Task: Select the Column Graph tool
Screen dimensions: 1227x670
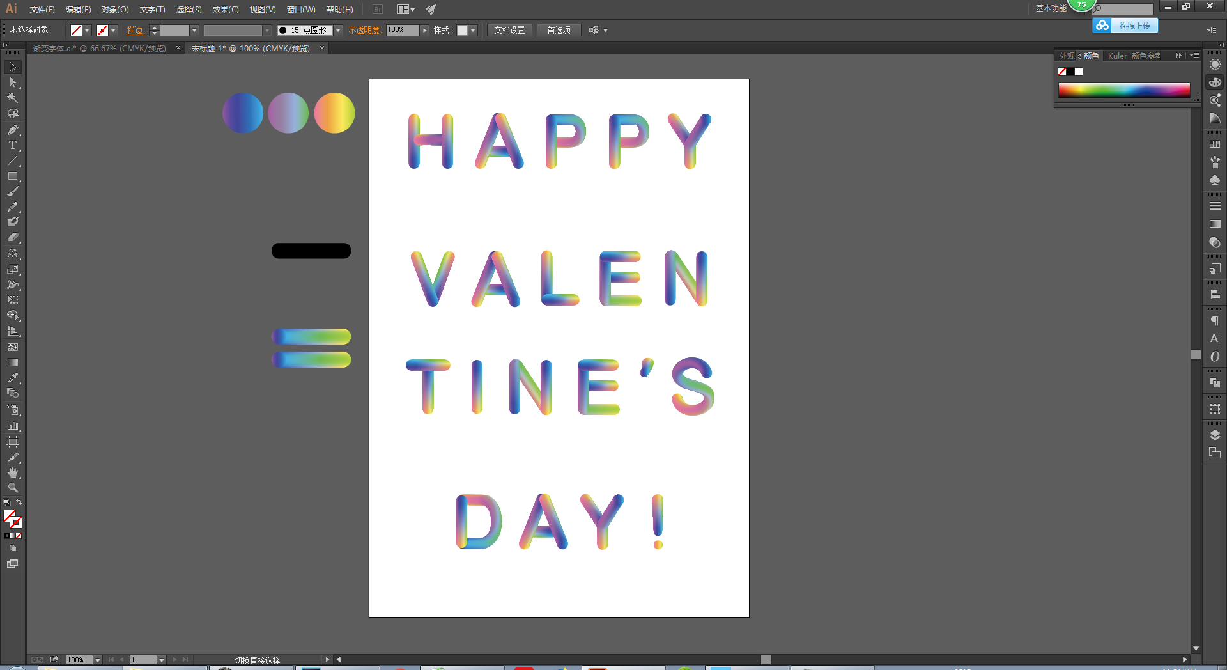Action: 13,425
